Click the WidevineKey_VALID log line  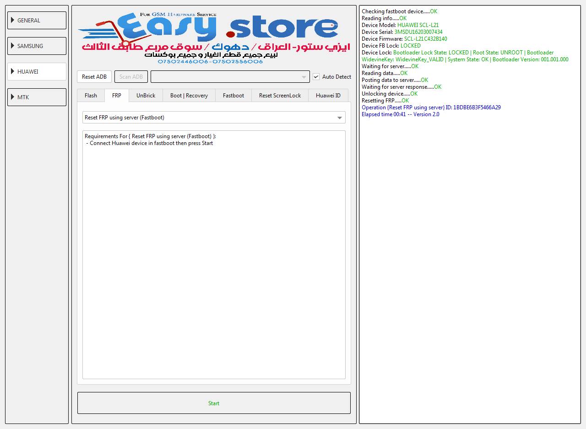[465, 59]
